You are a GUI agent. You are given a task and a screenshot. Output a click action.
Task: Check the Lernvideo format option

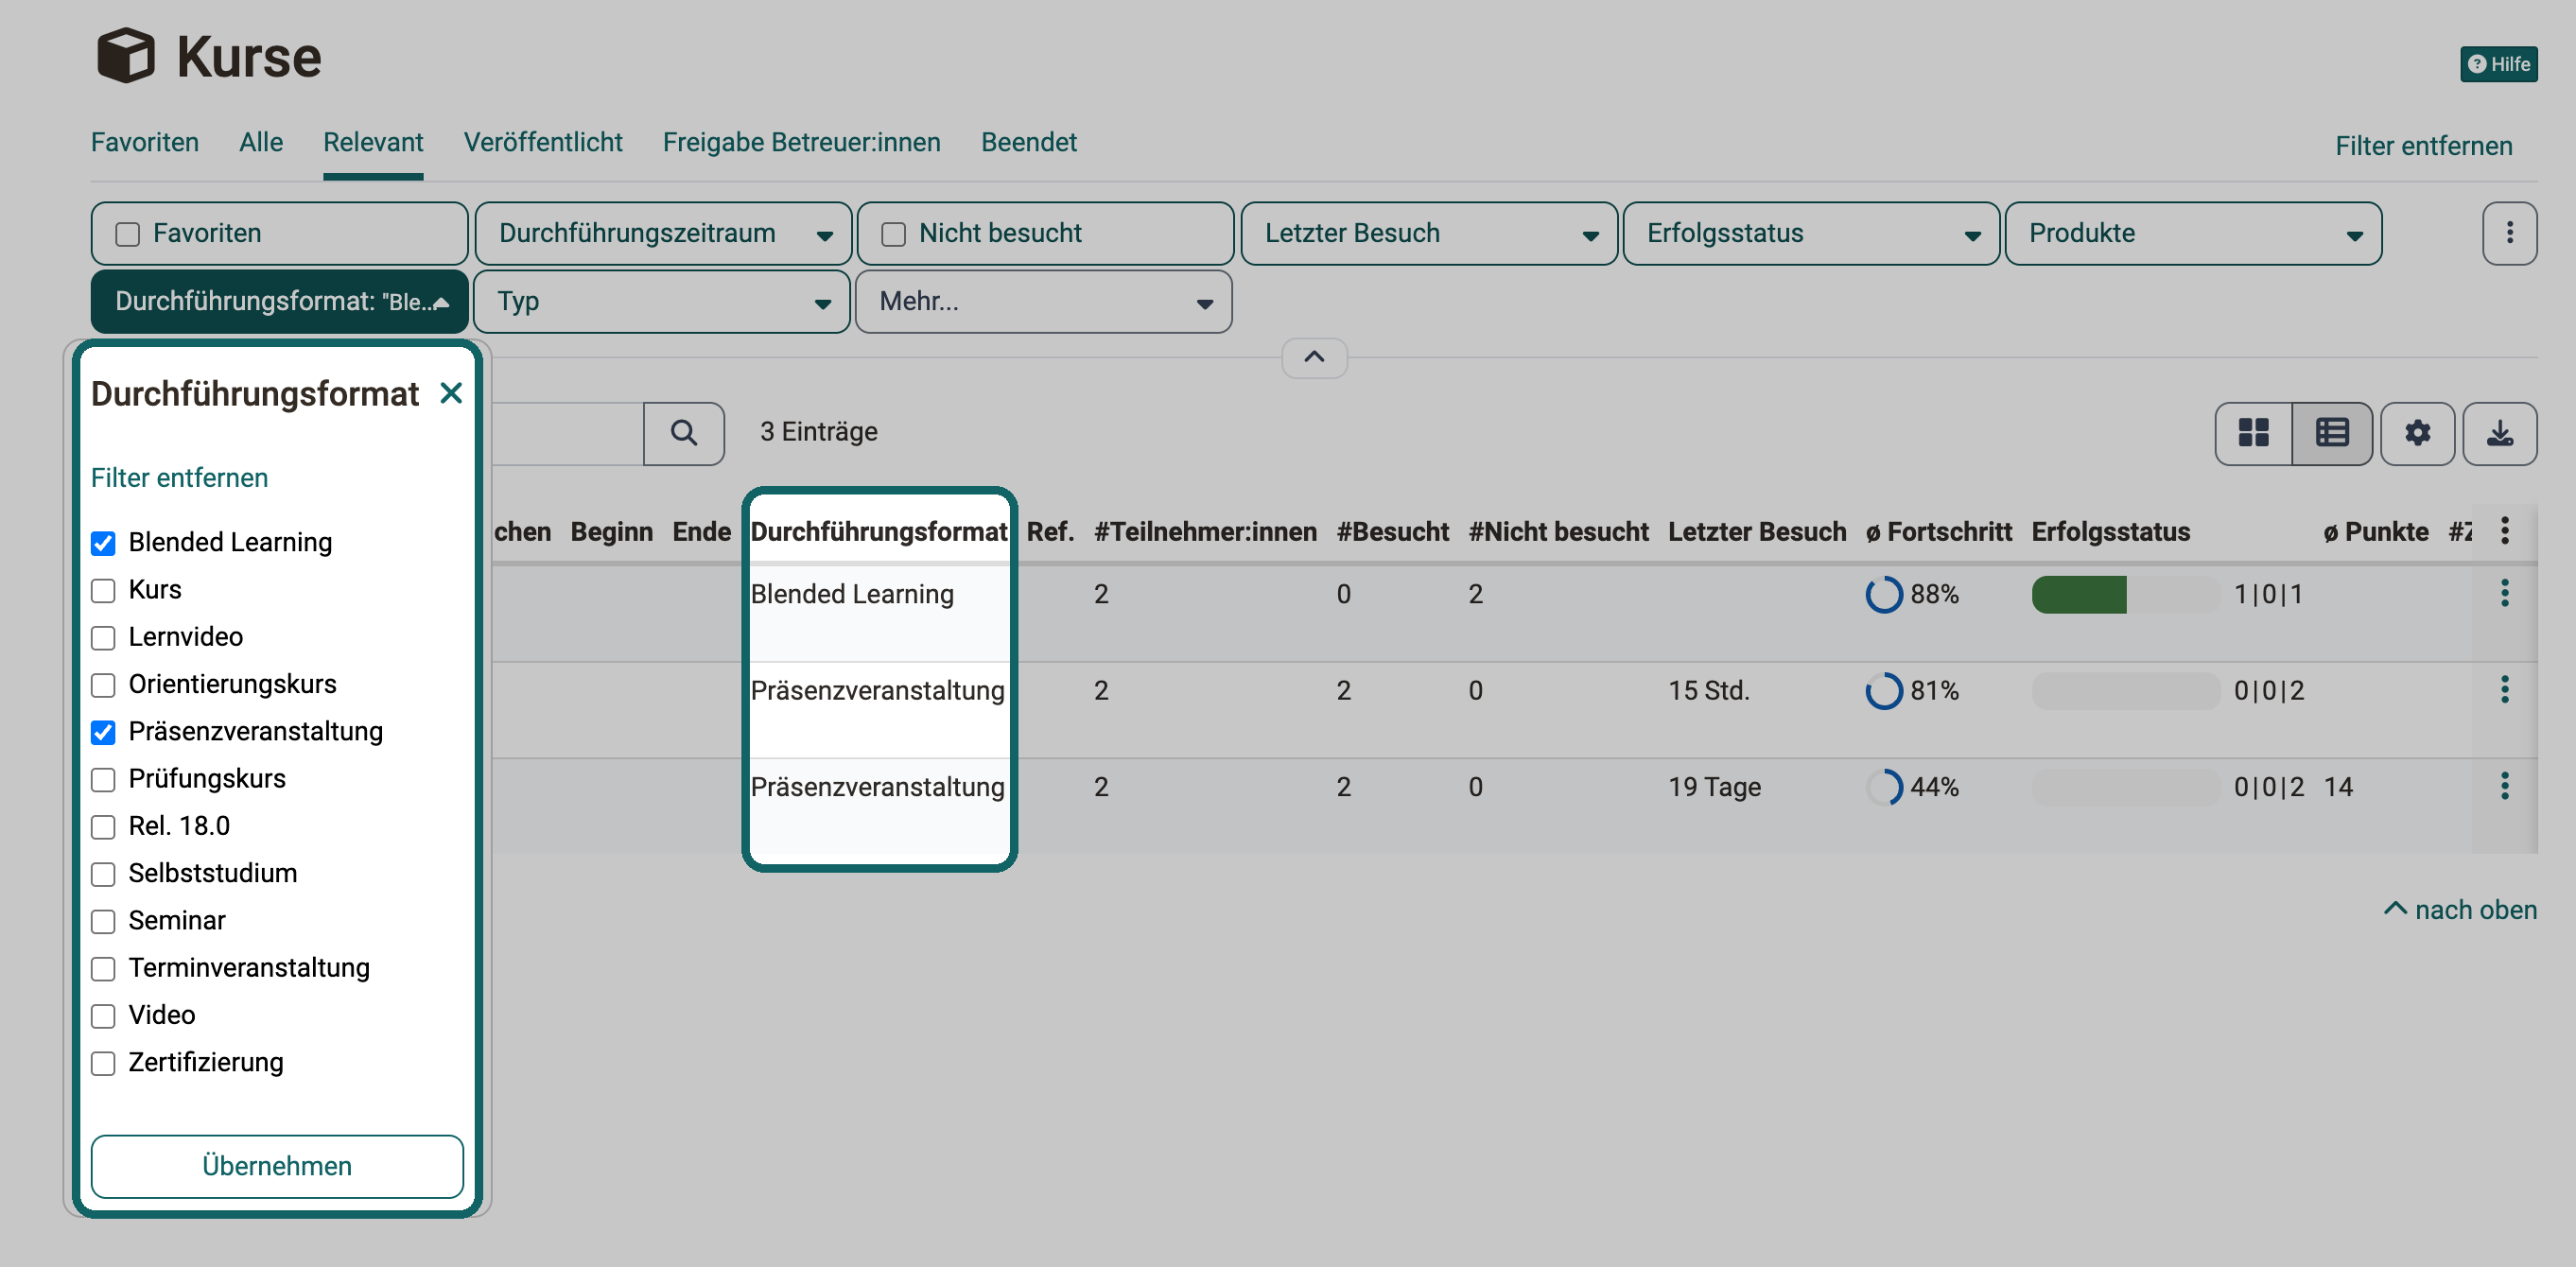point(103,637)
